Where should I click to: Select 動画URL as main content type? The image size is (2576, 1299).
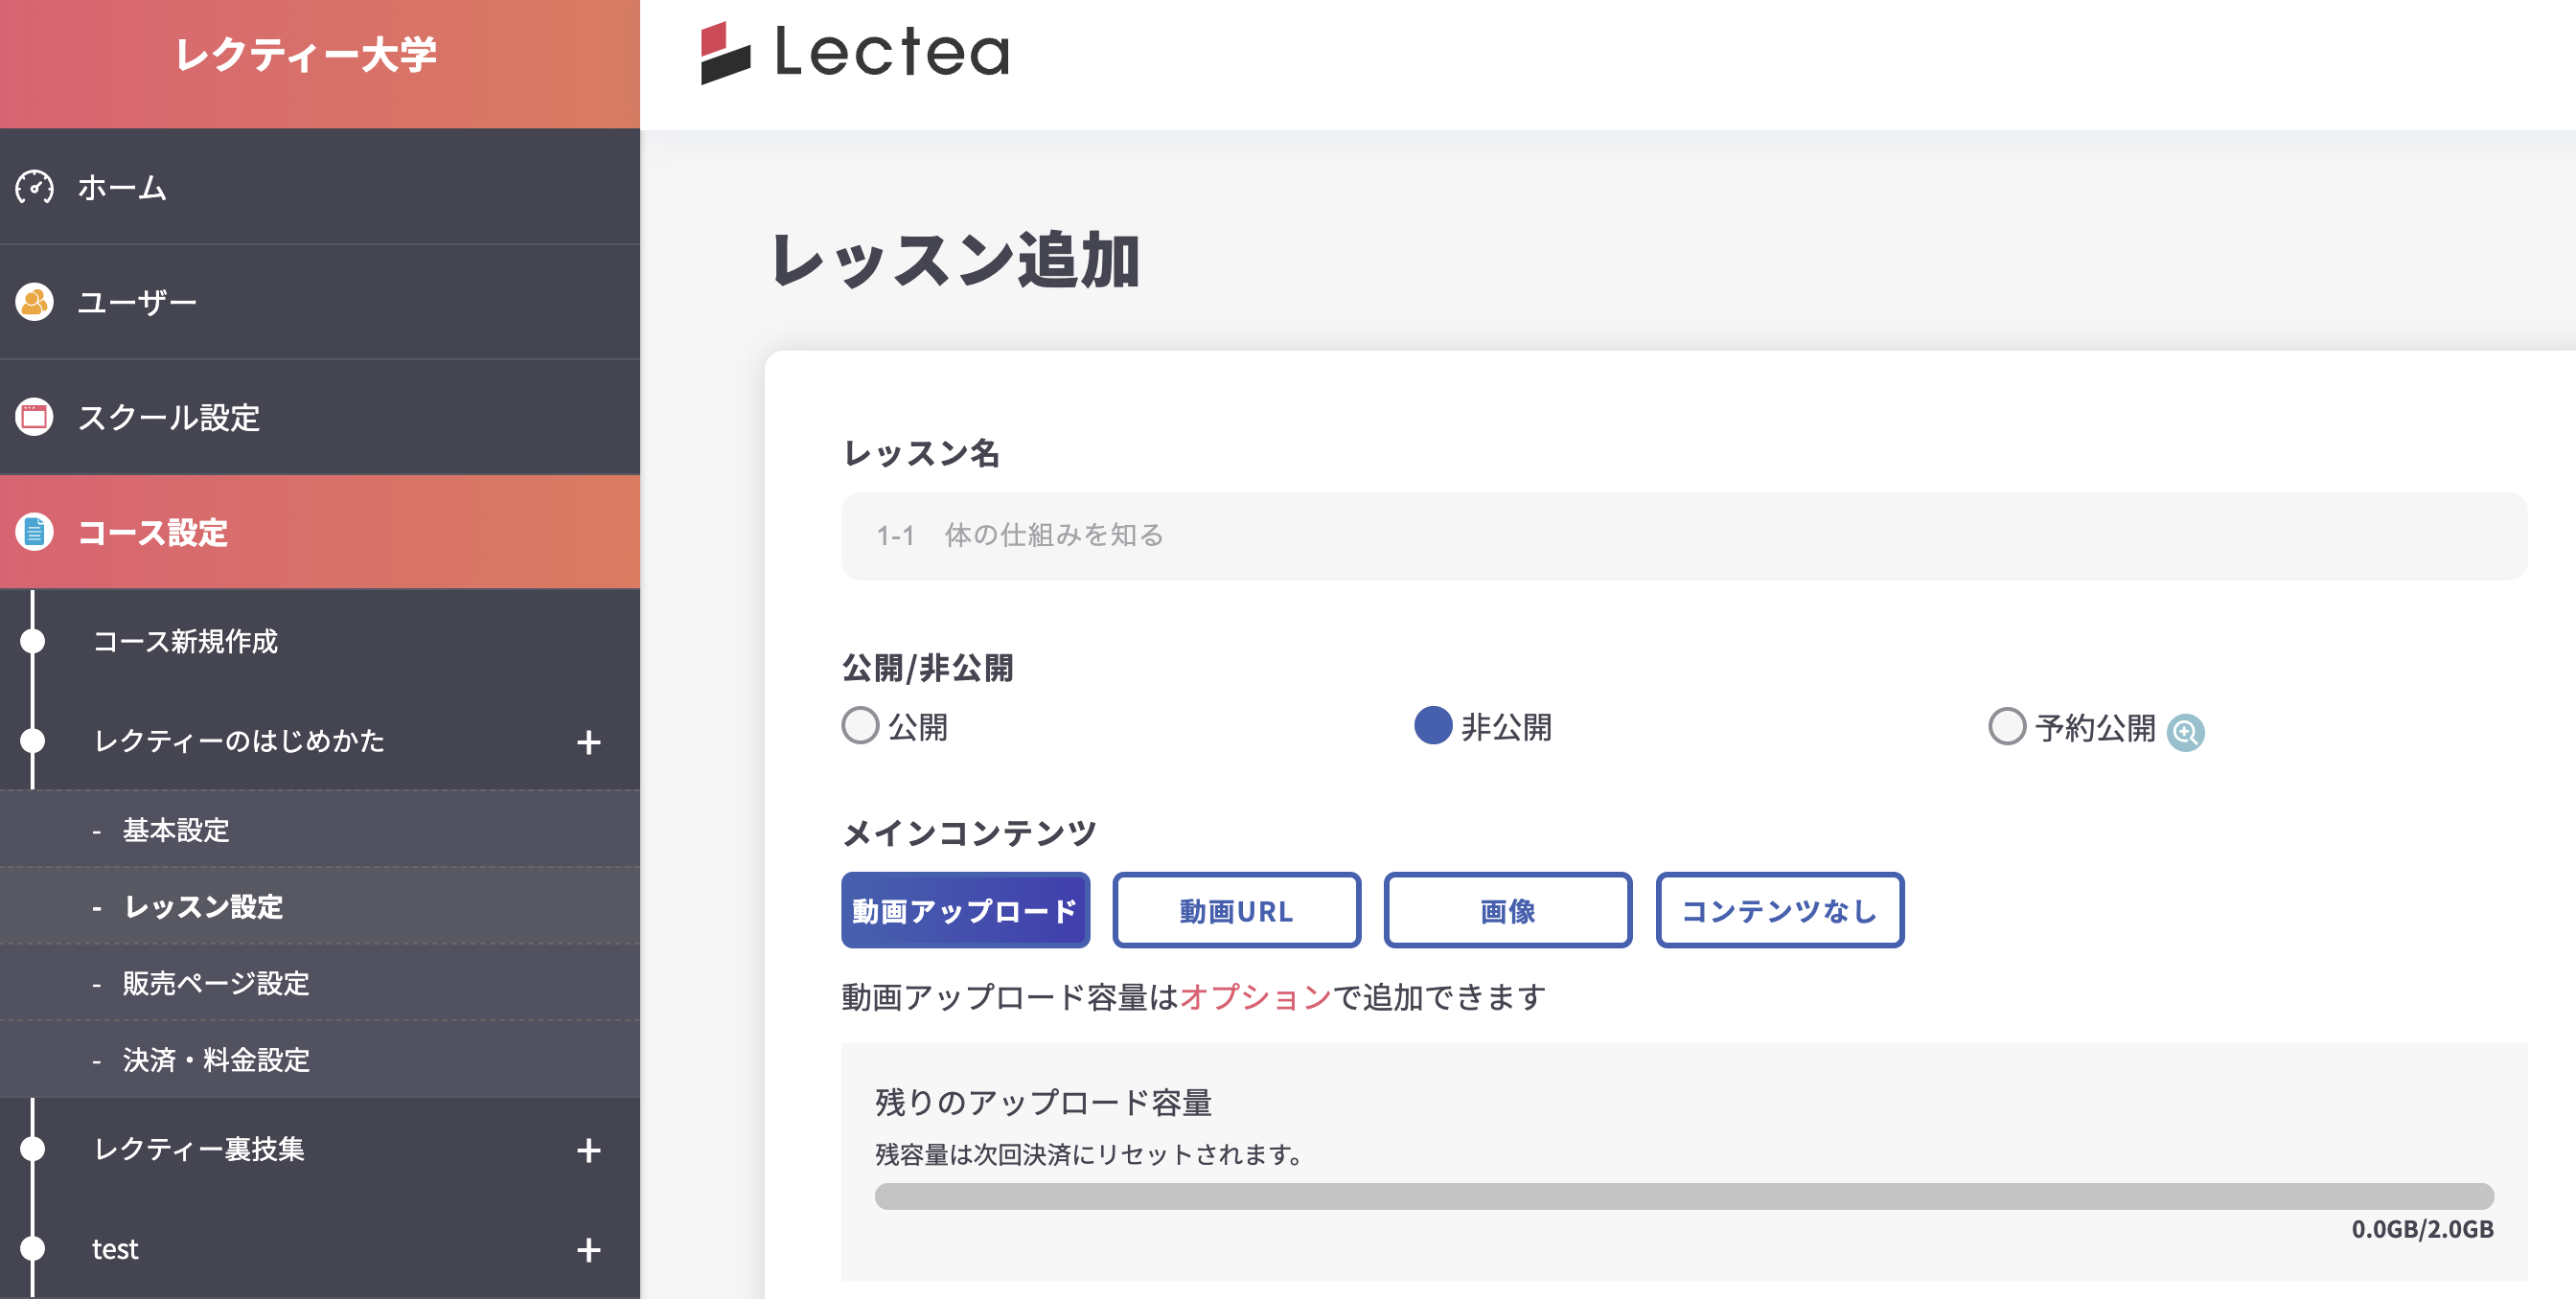tap(1235, 910)
